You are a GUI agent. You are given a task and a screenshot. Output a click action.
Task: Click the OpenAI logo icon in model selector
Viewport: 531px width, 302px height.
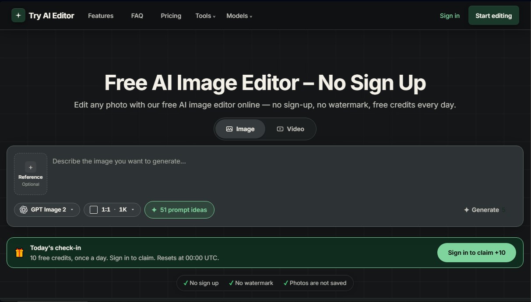point(24,210)
